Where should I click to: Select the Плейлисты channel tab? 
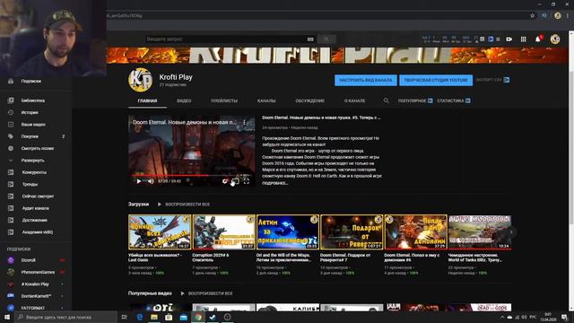tap(224, 100)
